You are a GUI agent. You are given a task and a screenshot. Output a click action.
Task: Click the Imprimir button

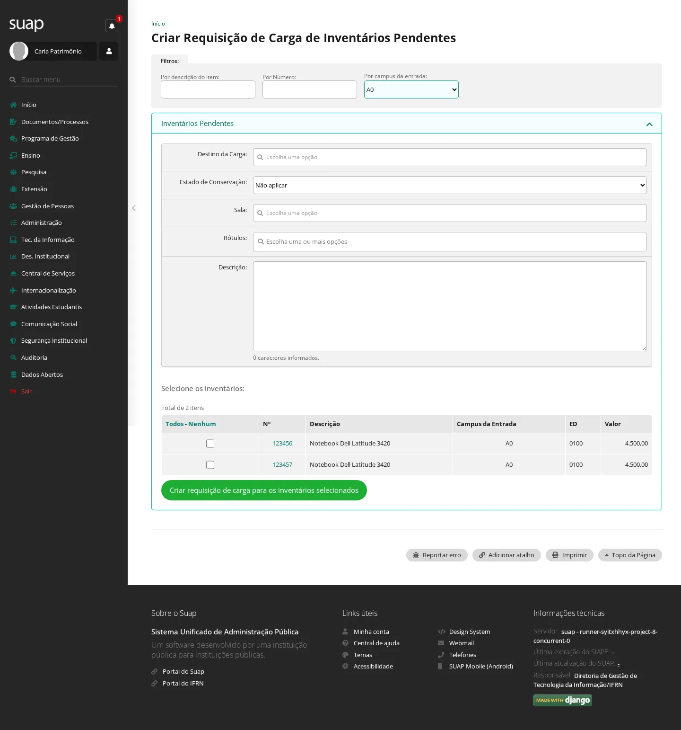coord(569,555)
